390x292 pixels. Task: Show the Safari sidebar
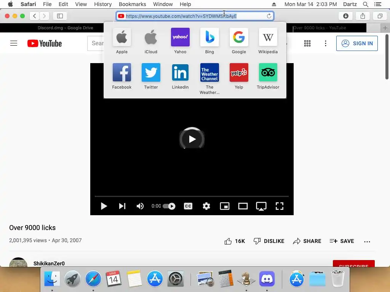click(x=60, y=16)
